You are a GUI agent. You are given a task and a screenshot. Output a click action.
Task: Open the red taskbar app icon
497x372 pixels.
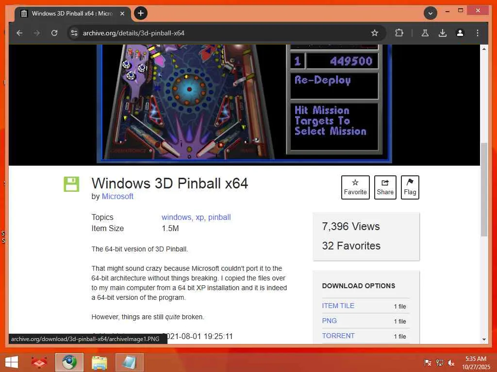click(x=39, y=362)
